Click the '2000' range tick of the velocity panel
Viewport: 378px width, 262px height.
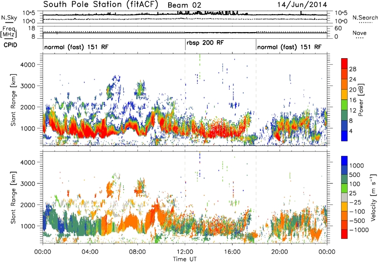[27, 205]
